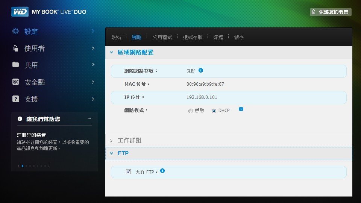Click info icon in 讓我們幫助您 header
Screen dimensions: 361x203
[x=20, y=119]
